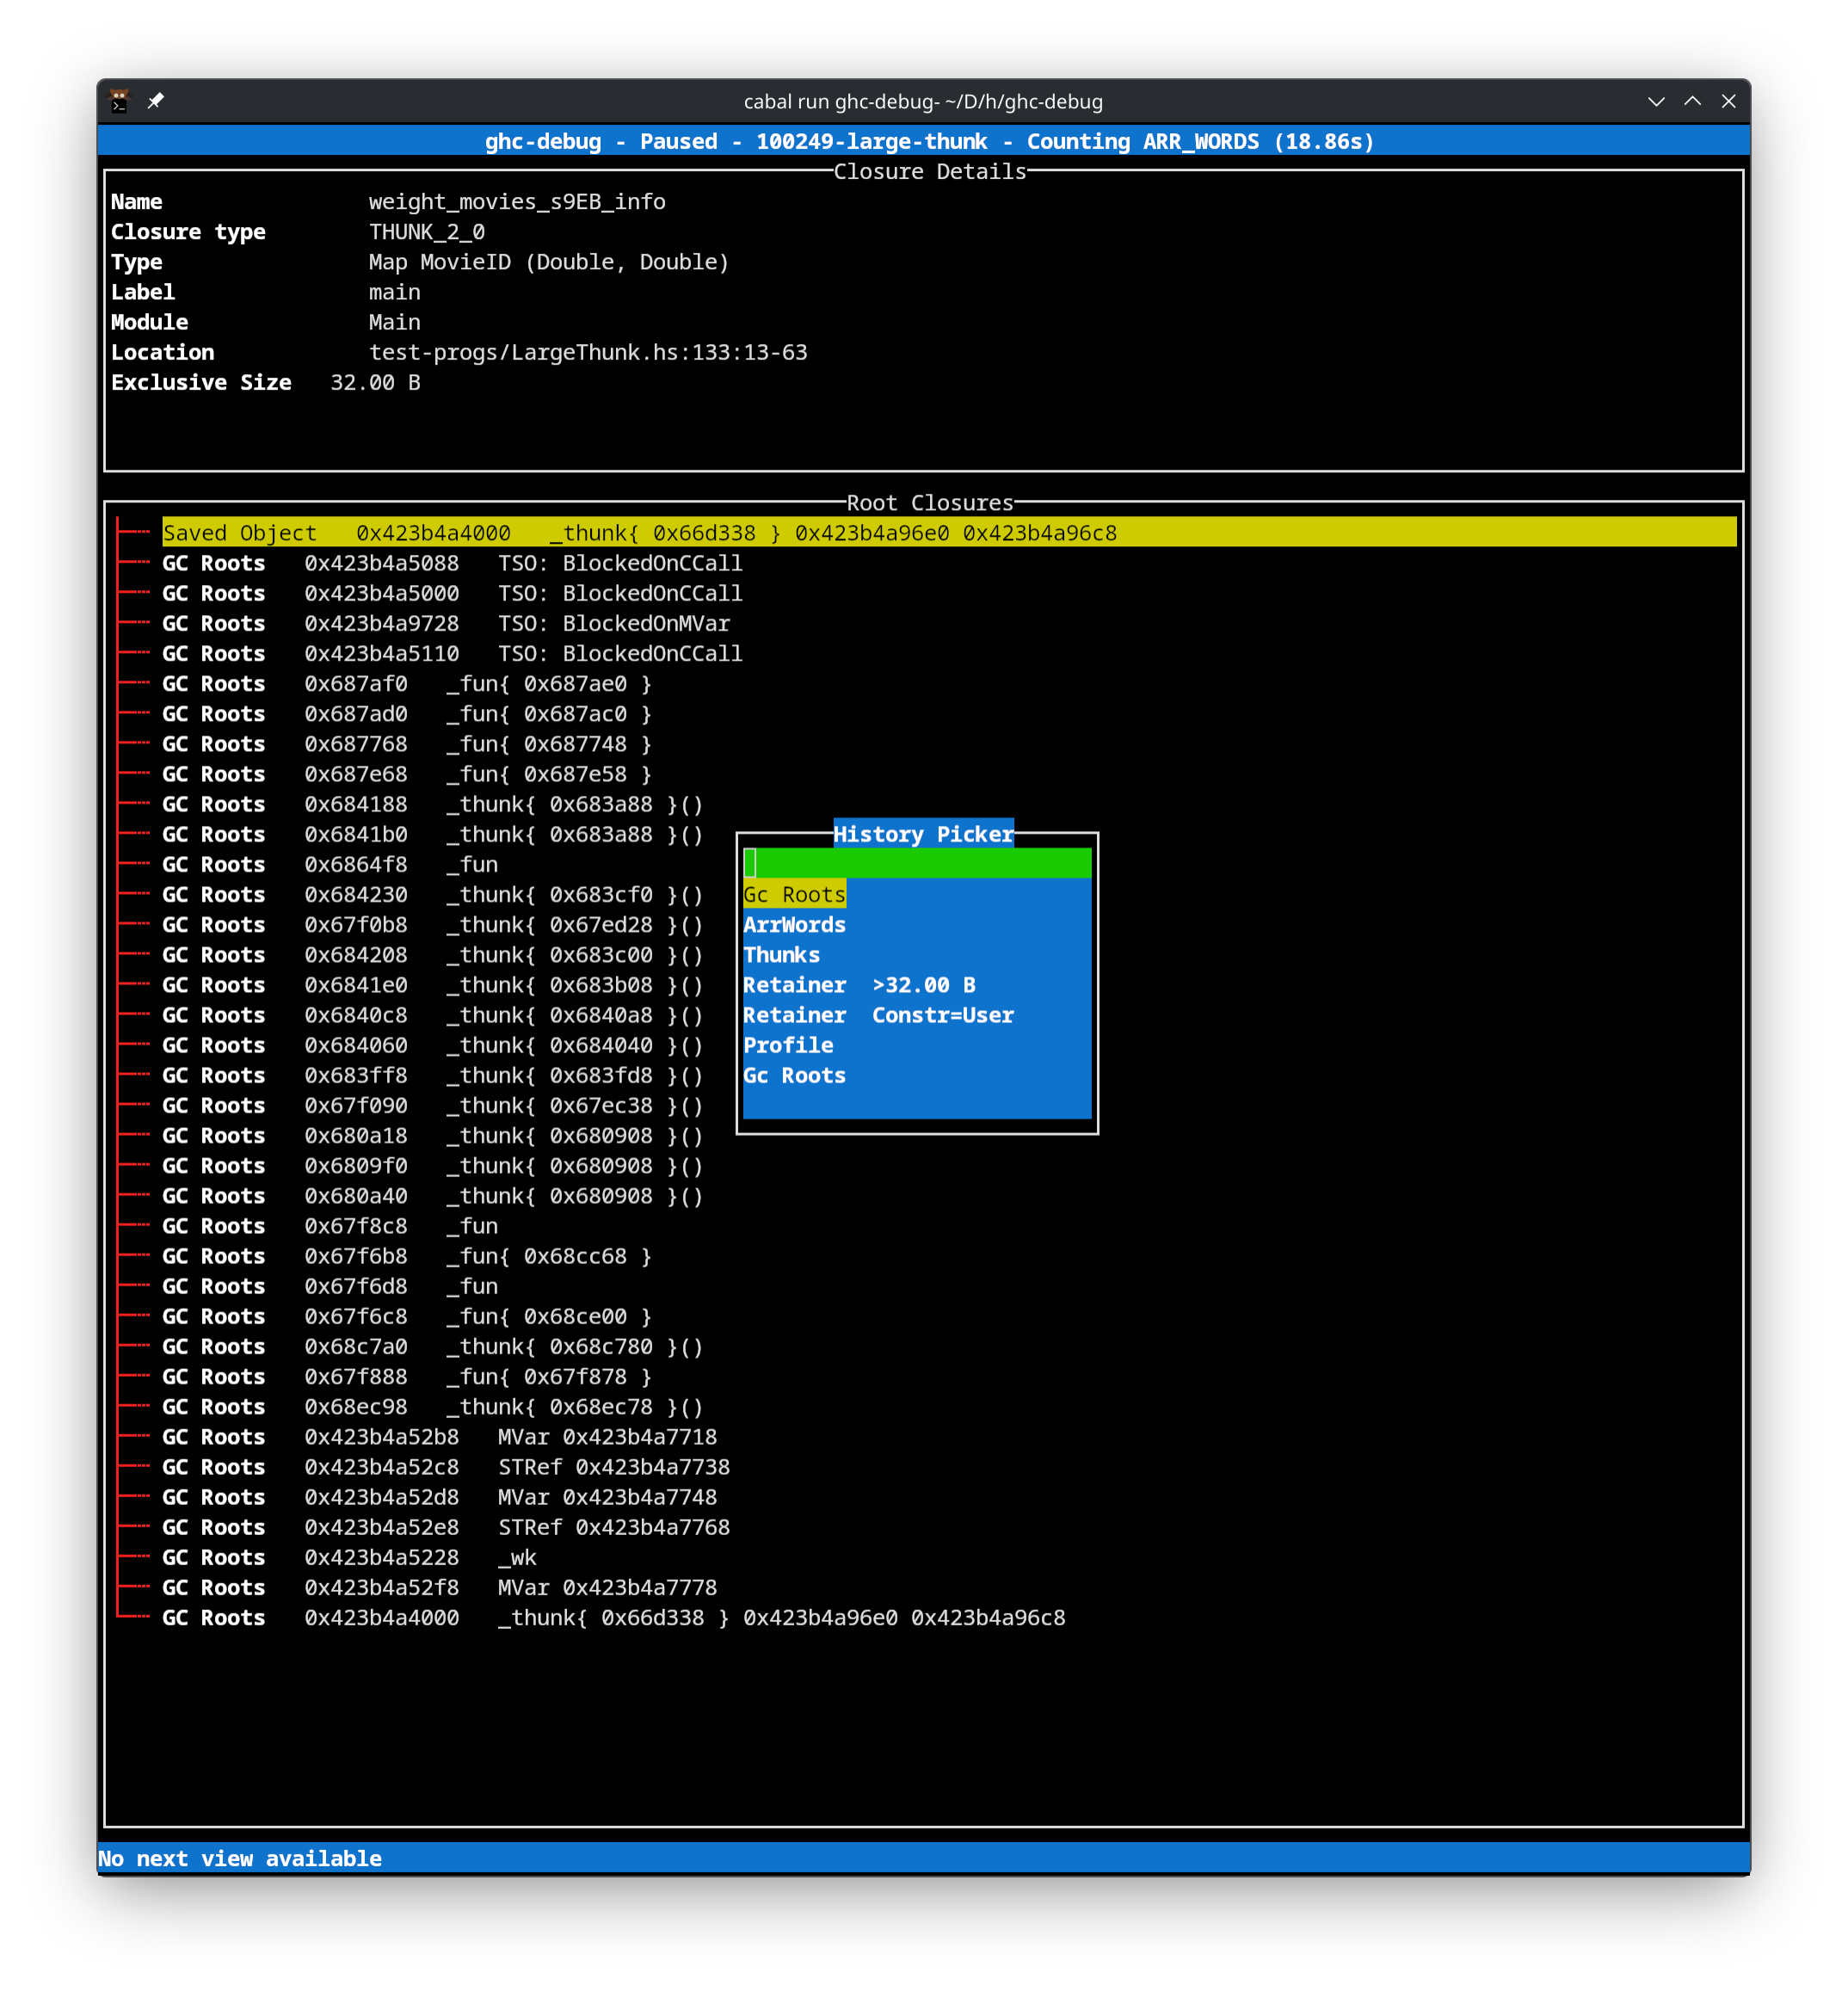Click the 'No next view available' status message
The image size is (1848, 1991).
tap(240, 1858)
